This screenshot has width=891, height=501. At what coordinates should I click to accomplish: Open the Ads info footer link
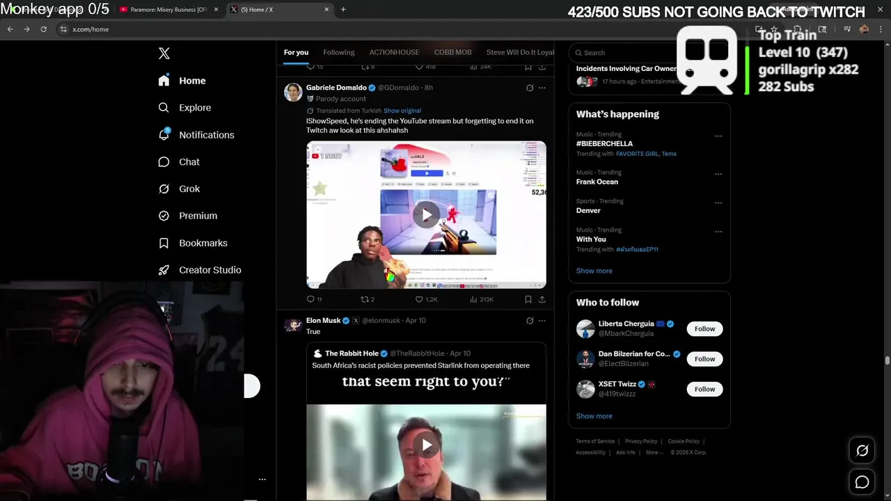(625, 452)
